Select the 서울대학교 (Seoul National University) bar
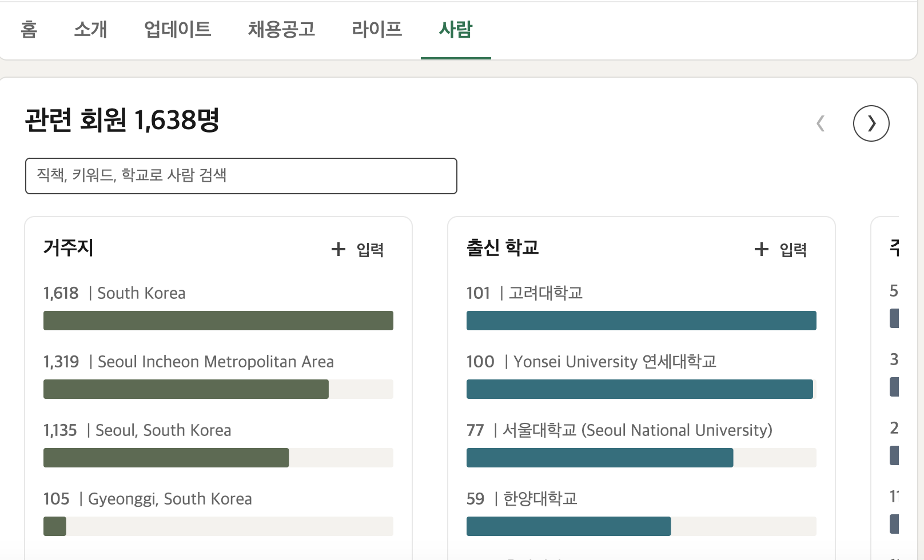 pos(642,458)
